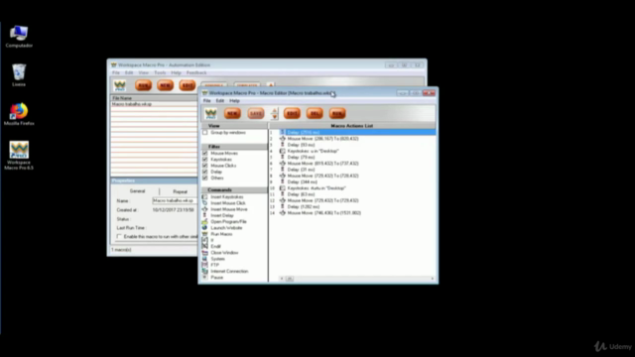Viewport: 635px width, 357px height.
Task: Uncheck the Delay filter checkbox
Action: tap(205, 172)
